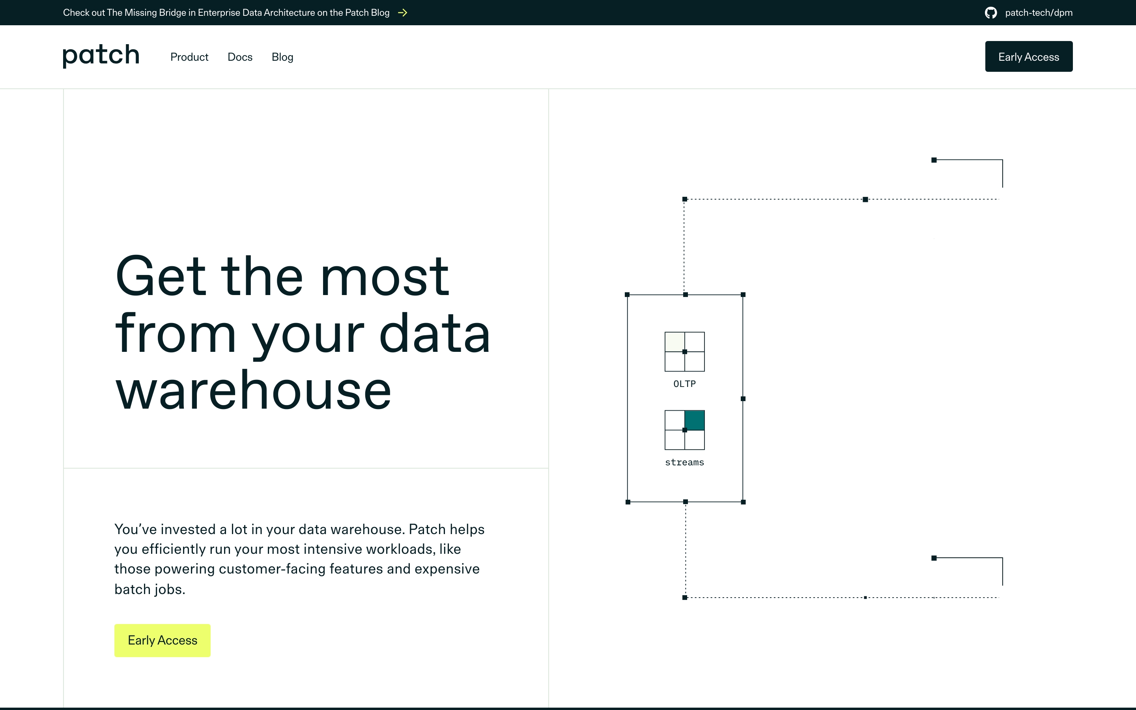Click the arrow icon in announcement banner
The image size is (1136, 710).
coord(402,13)
